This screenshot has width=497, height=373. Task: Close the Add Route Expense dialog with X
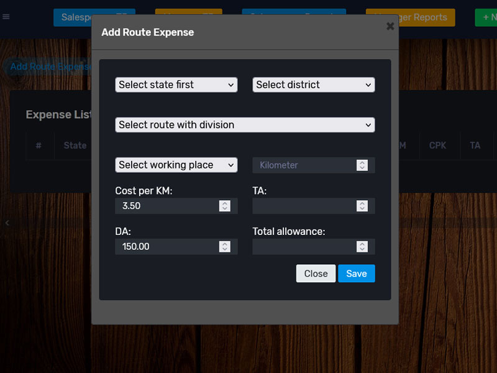tap(390, 26)
